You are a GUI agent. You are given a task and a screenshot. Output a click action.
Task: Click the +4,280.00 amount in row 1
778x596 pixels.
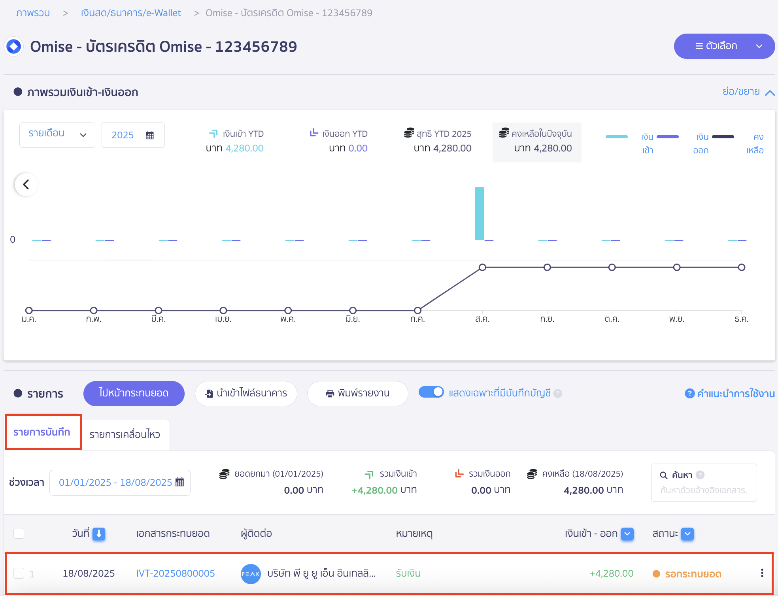tap(612, 573)
